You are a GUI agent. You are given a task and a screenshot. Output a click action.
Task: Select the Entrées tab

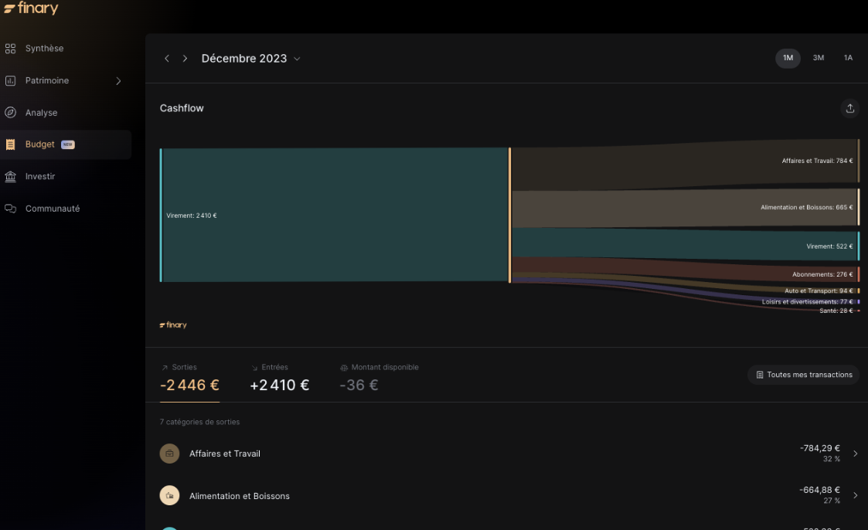(279, 378)
